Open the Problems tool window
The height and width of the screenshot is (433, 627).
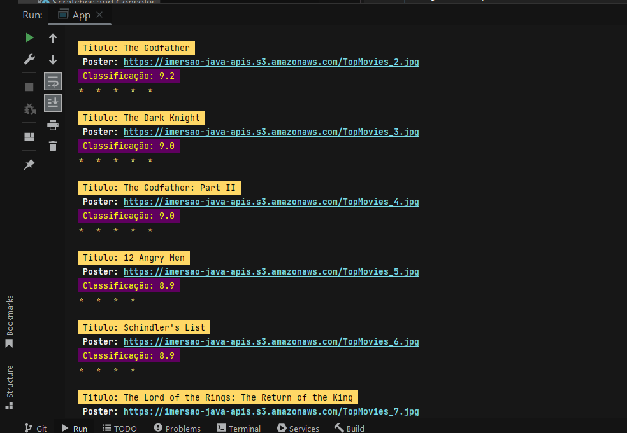[177, 428]
